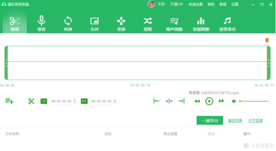
Task: Click the 打开目录 open folder link
Action: click(256, 121)
